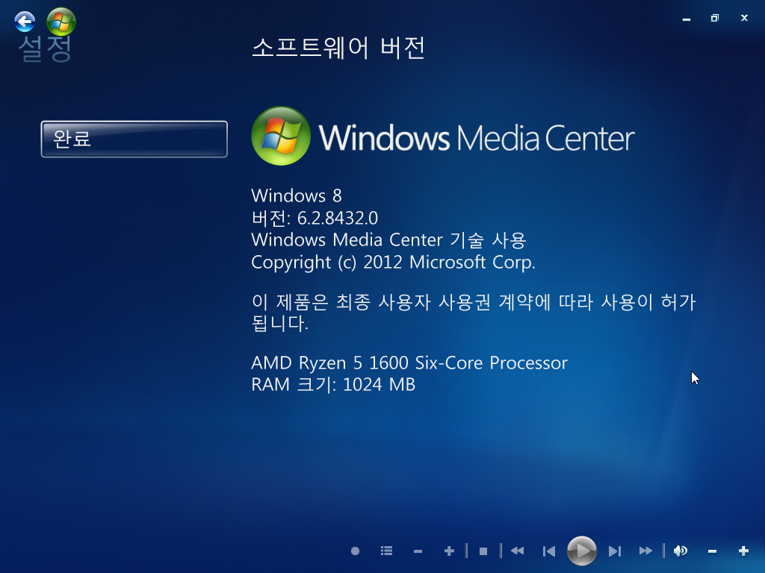This screenshot has height=573, width=765.
Task: Minimize the Media Center window
Action: point(687,19)
